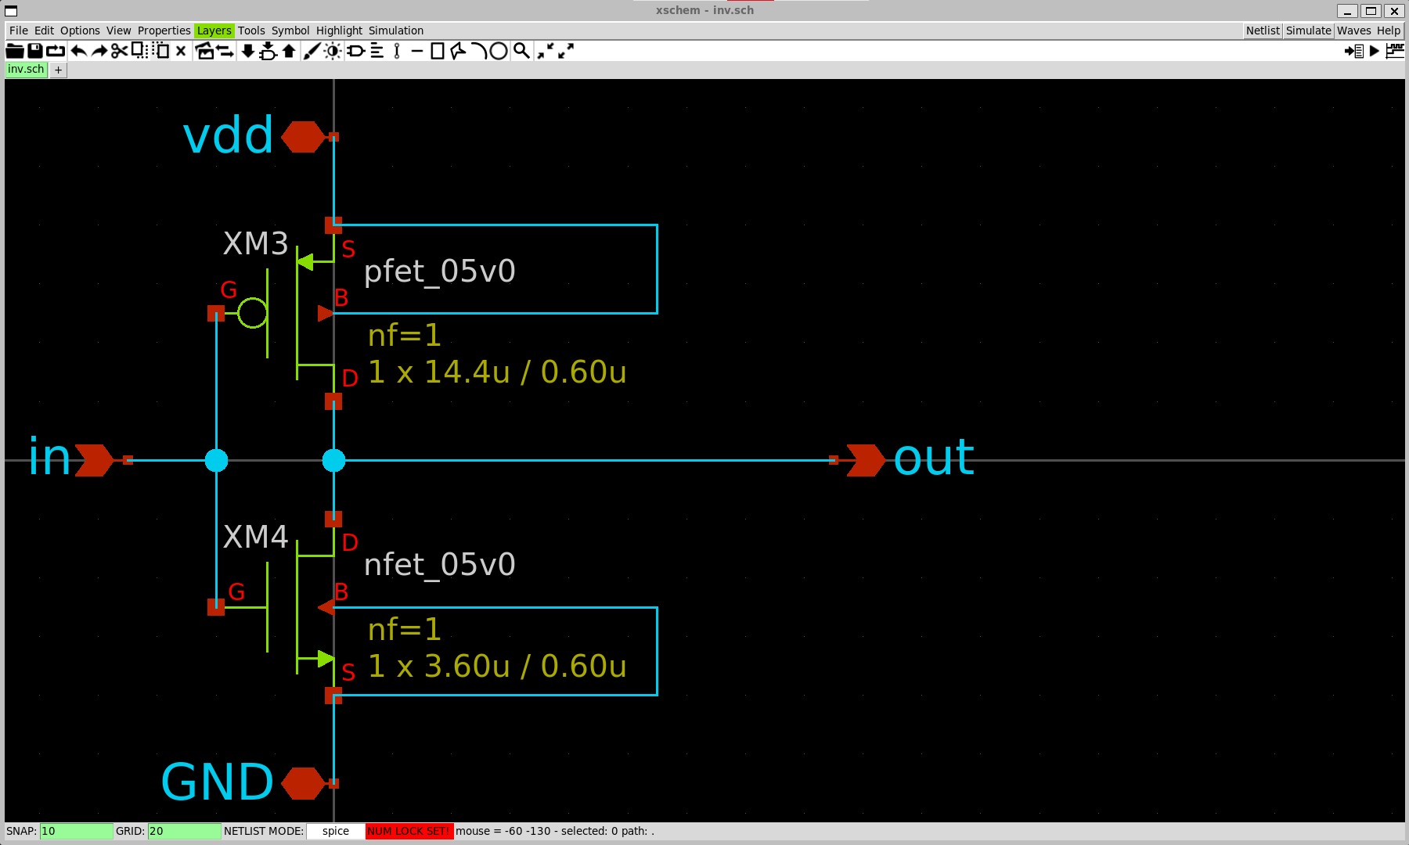The height and width of the screenshot is (845, 1409).
Task: Click the Copy selection icon
Action: click(x=139, y=51)
